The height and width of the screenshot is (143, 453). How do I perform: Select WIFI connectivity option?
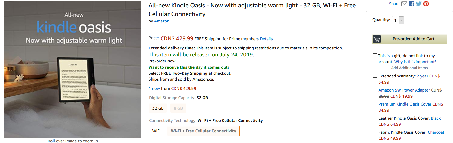tap(156, 131)
